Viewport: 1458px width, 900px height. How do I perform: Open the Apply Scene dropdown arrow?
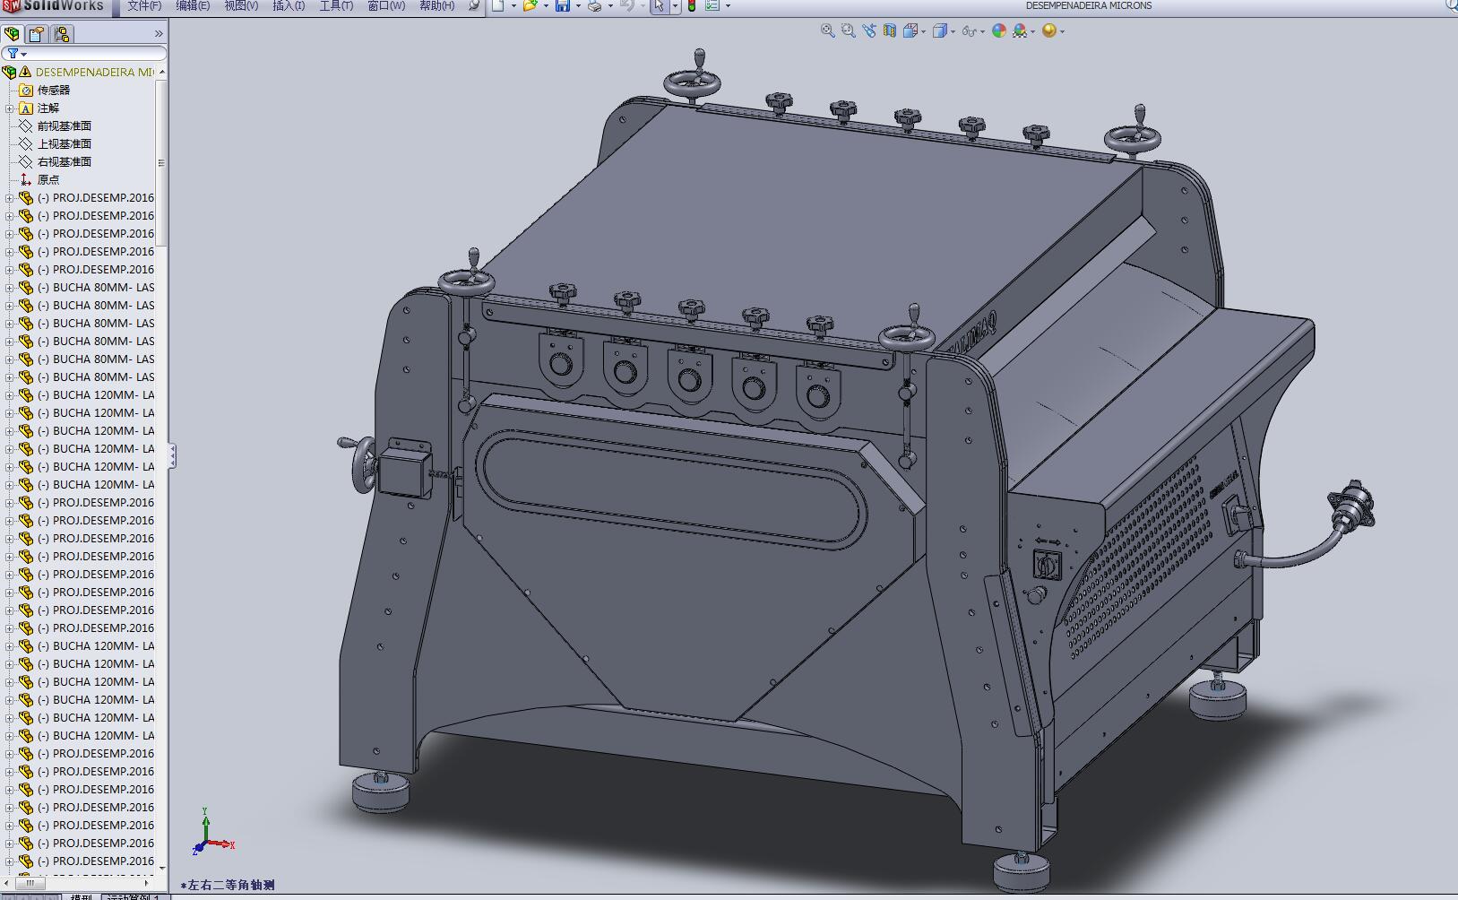[1033, 31]
